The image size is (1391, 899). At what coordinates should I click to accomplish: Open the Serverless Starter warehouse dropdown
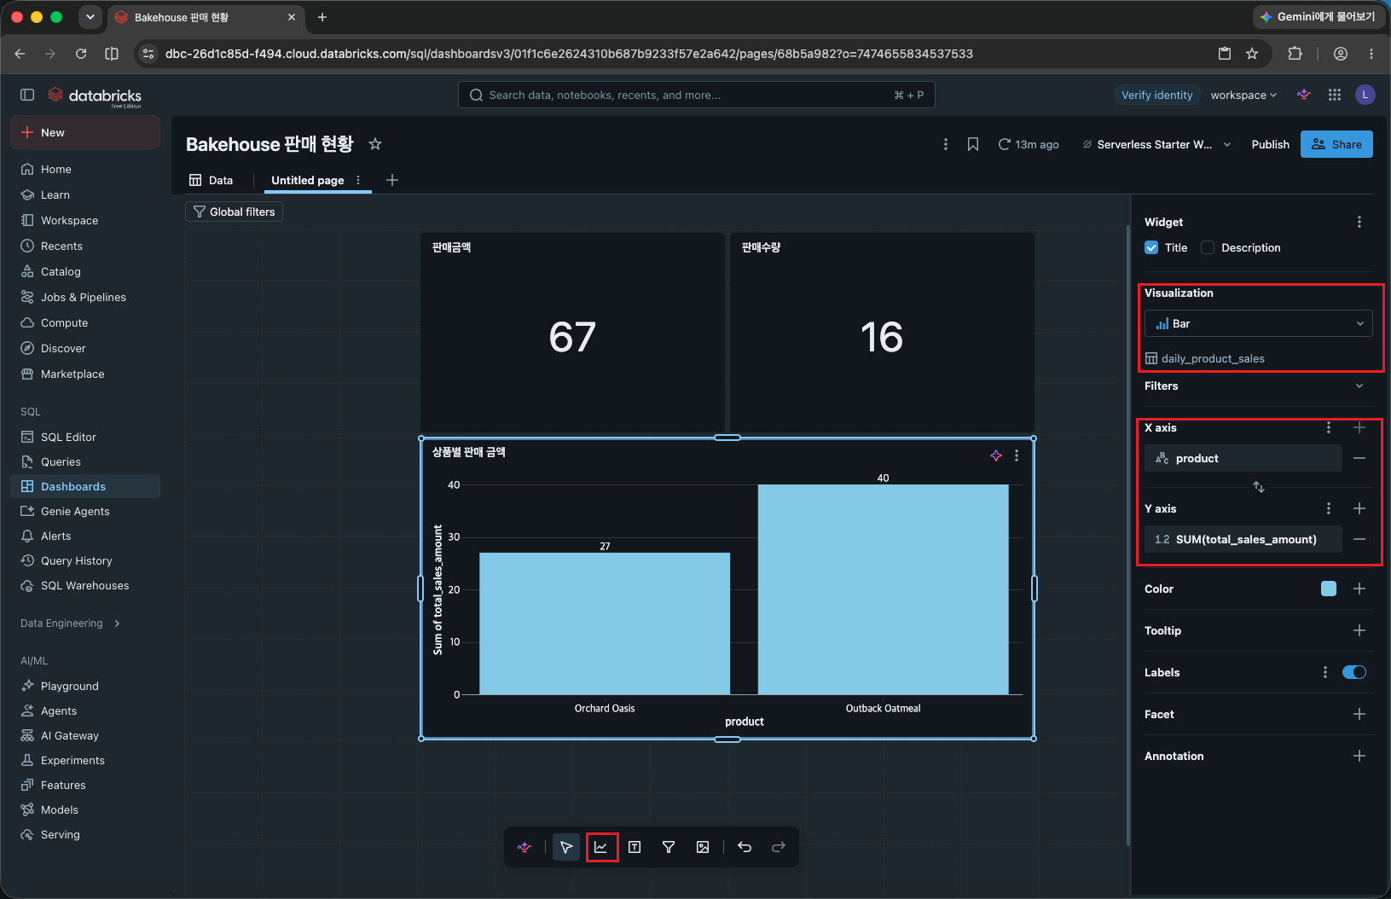(x=1157, y=144)
